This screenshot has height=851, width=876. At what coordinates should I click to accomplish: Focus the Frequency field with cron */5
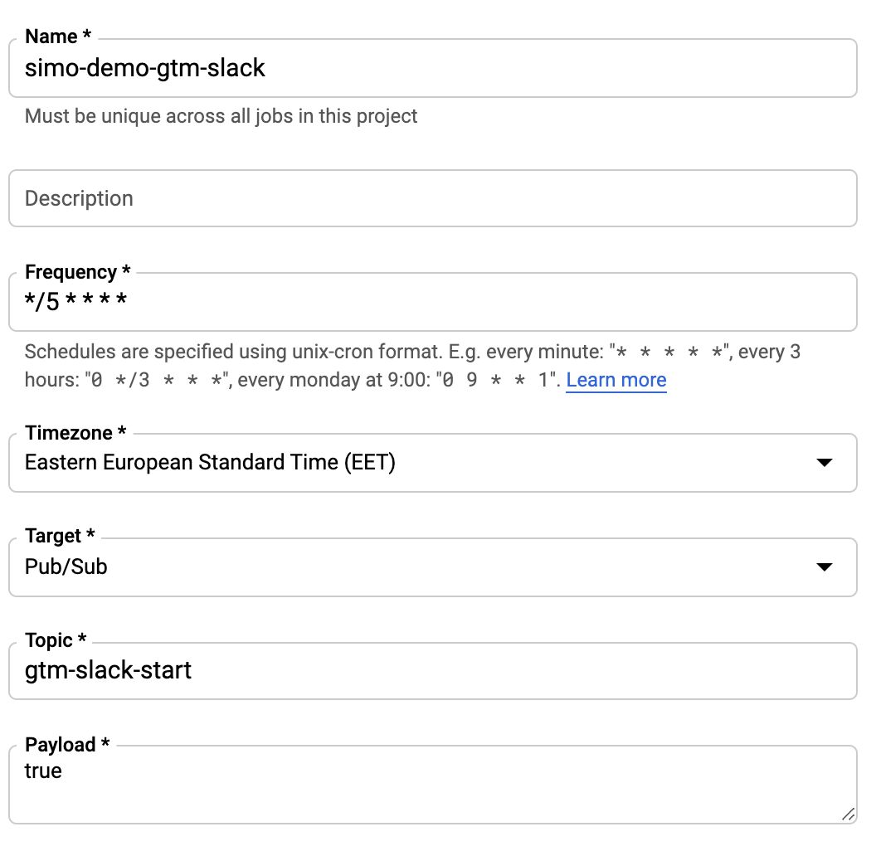tap(433, 302)
